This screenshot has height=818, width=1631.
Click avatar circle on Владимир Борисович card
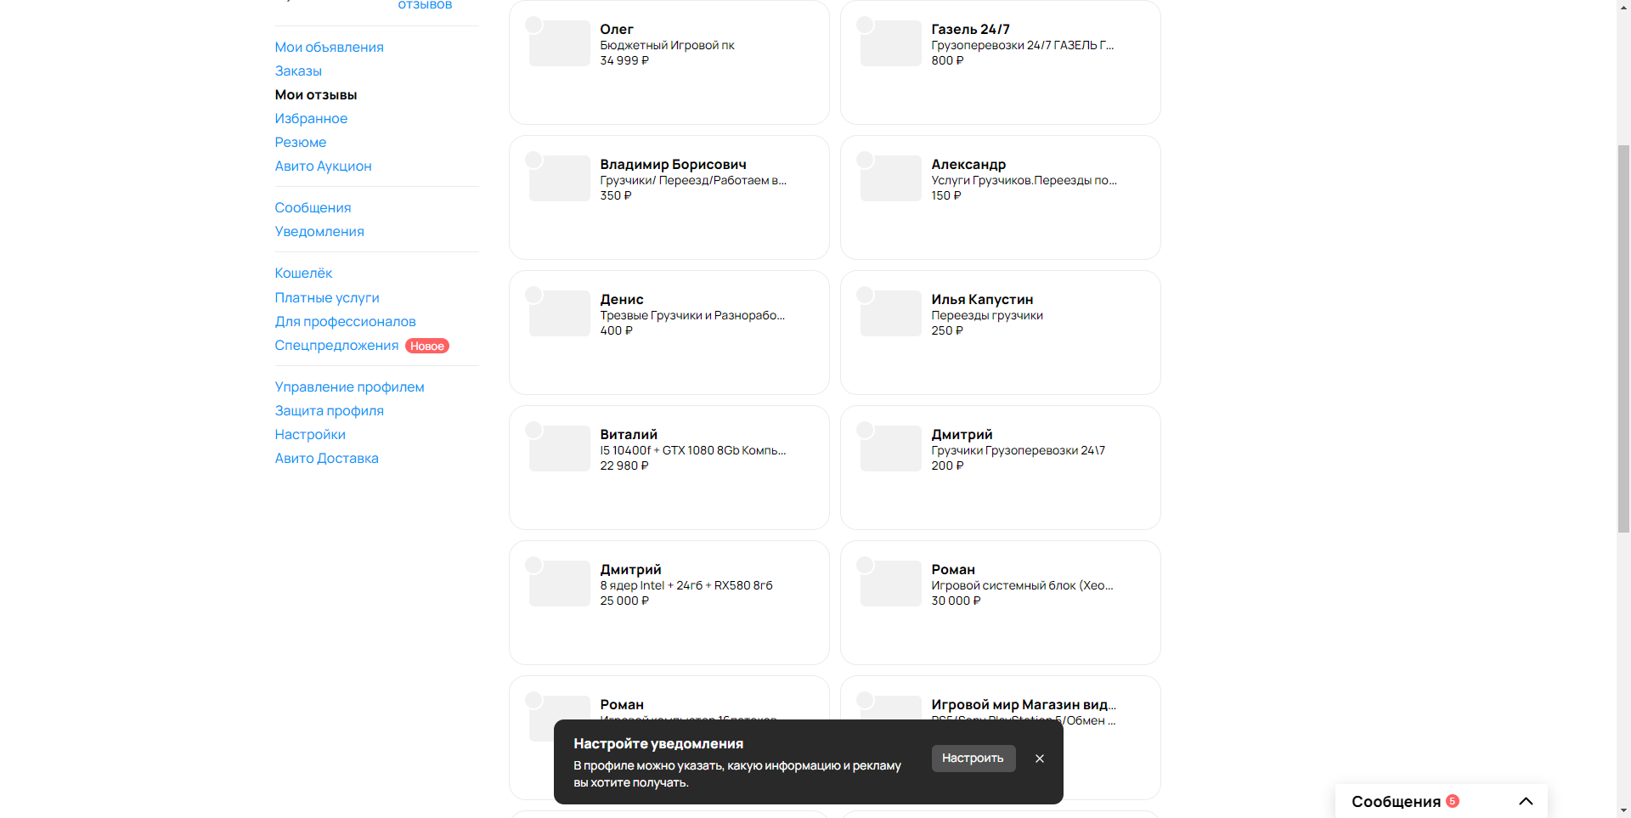(533, 160)
